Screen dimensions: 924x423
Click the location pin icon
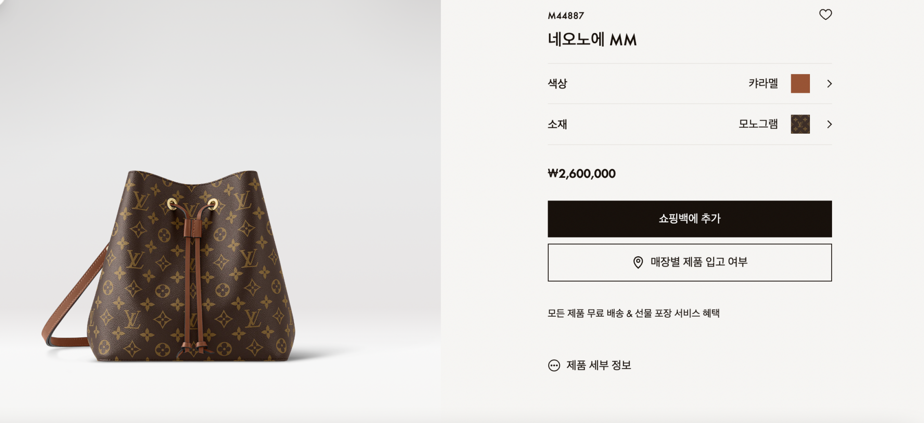click(x=638, y=262)
